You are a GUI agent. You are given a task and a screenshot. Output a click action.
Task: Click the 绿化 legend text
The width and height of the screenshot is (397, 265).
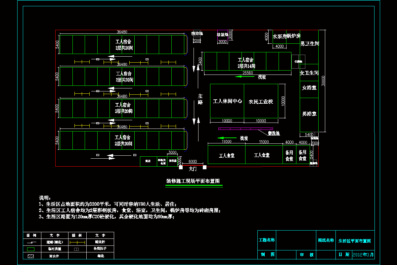(x=100, y=256)
